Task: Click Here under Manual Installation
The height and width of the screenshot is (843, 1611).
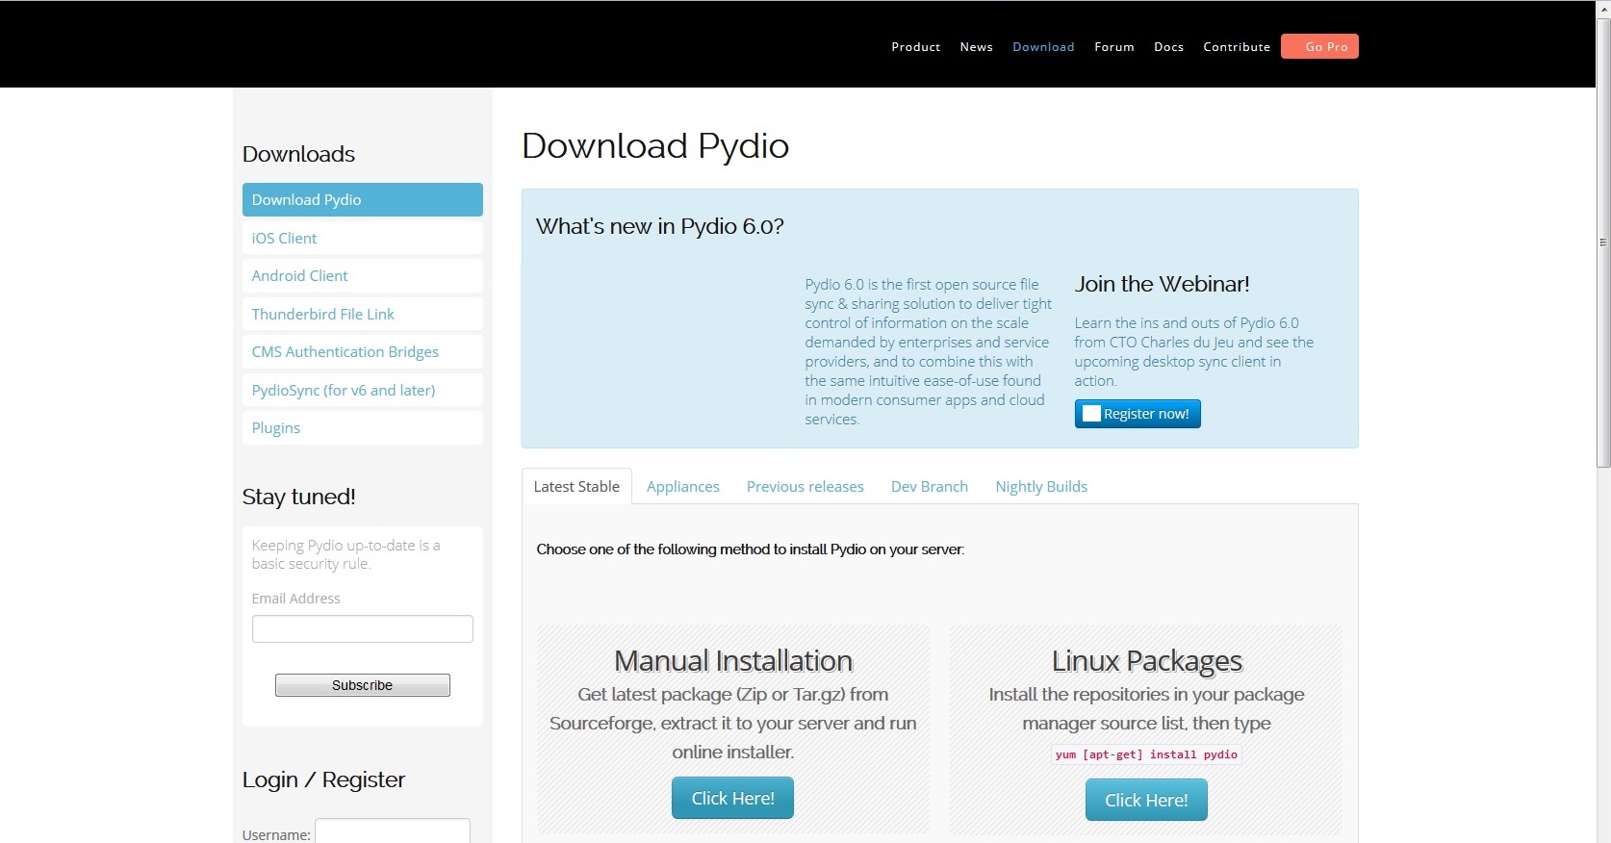Action: click(x=732, y=798)
